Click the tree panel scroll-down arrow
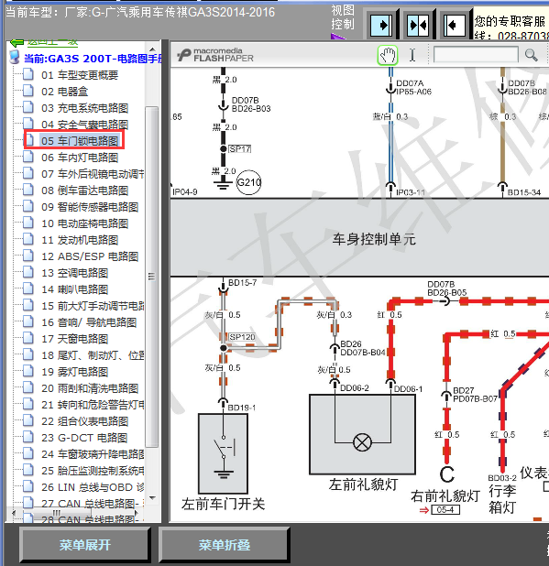This screenshot has width=549, height=566. point(152,498)
